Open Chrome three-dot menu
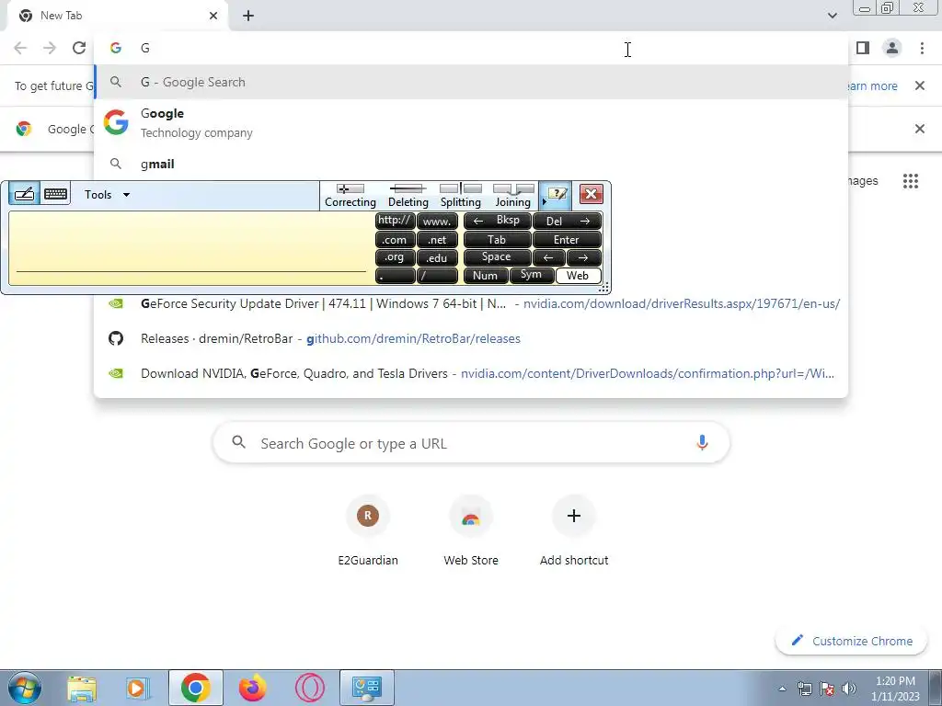942x706 pixels. click(922, 48)
